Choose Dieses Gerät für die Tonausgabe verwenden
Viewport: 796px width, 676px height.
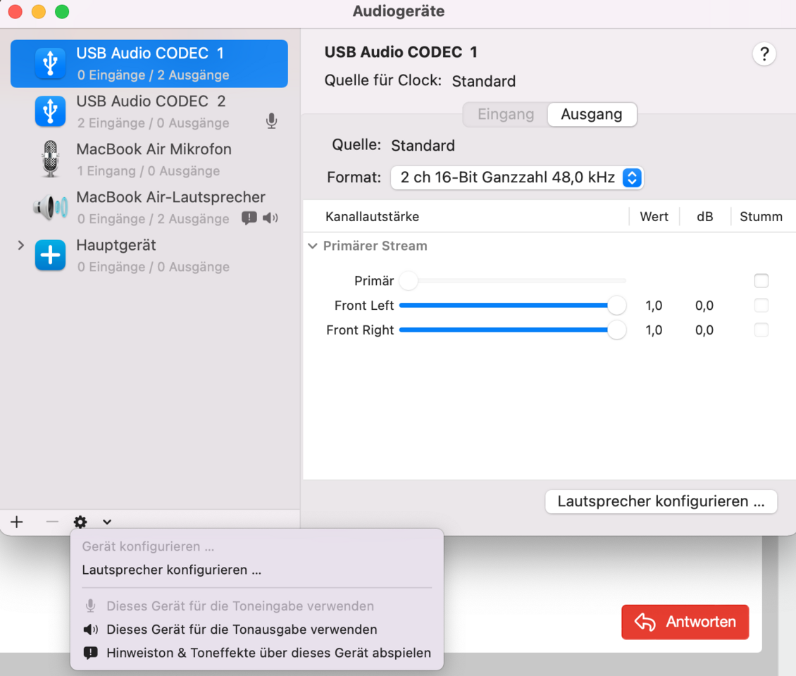242,630
